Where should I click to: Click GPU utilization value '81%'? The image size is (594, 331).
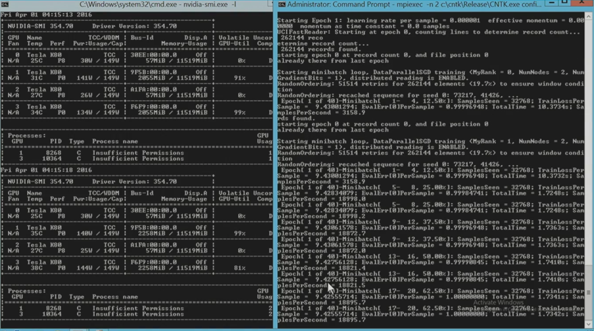pos(240,268)
